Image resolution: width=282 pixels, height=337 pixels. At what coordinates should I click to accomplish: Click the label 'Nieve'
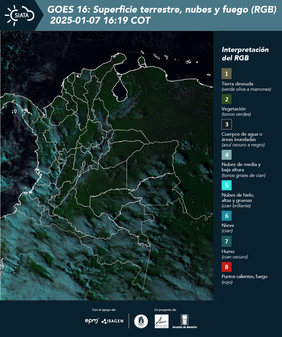228,225
